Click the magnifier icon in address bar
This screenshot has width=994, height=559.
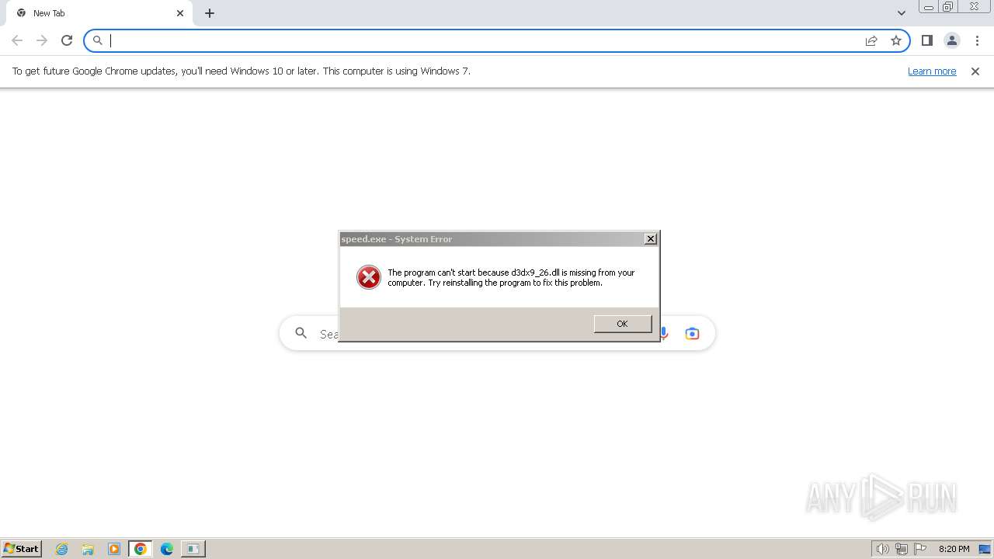point(98,40)
